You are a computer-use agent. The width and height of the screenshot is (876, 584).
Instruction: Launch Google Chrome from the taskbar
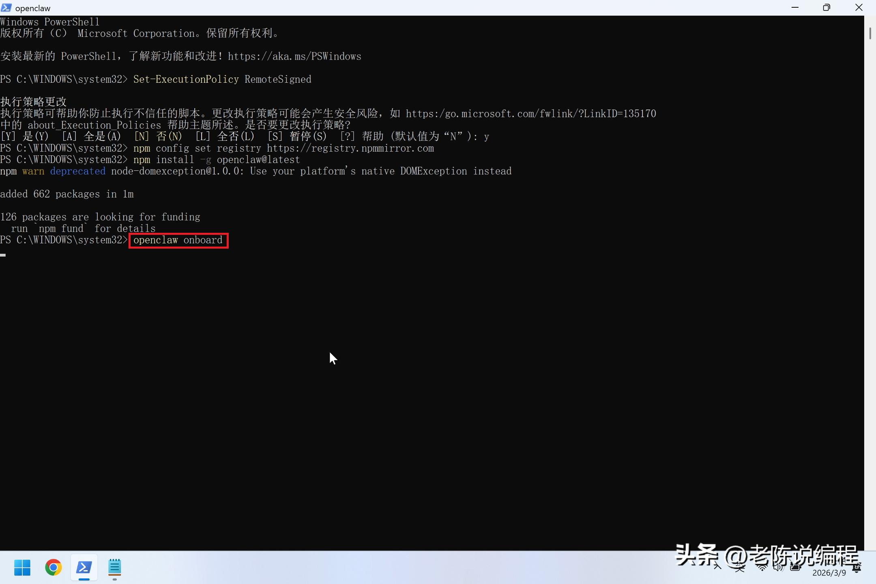tap(53, 567)
